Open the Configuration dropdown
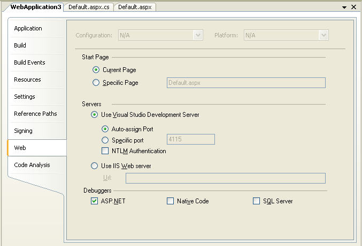 click(160, 35)
